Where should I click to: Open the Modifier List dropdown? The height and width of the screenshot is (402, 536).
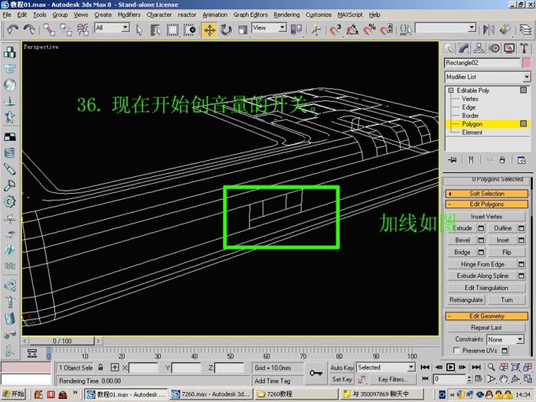click(x=488, y=77)
